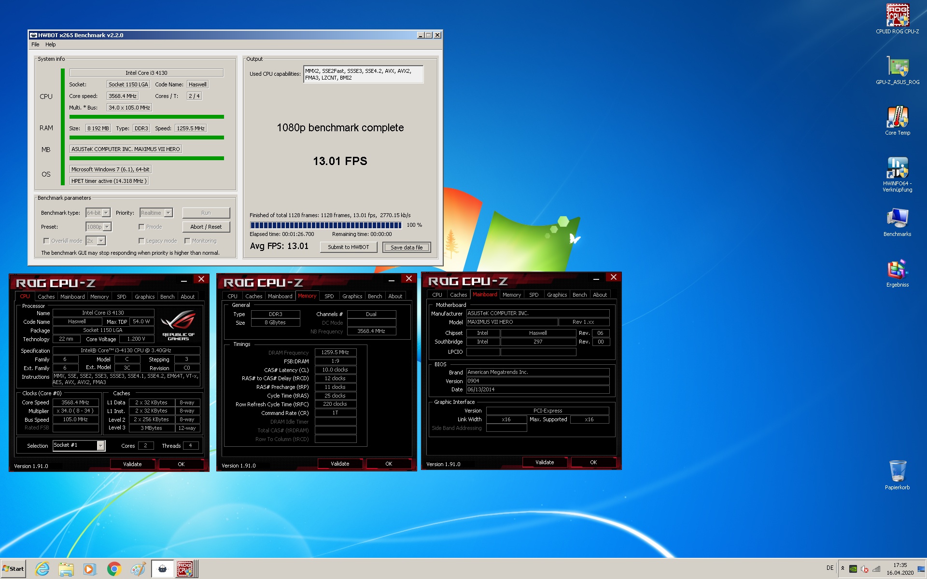The width and height of the screenshot is (927, 579).
Task: Click Core Voltage 1.200 V value
Action: (x=136, y=339)
